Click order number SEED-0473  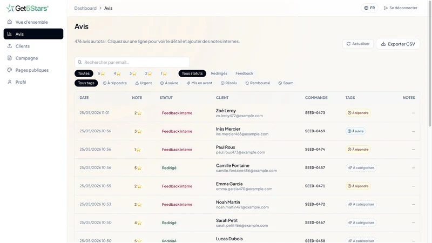pyautogui.click(x=315, y=113)
